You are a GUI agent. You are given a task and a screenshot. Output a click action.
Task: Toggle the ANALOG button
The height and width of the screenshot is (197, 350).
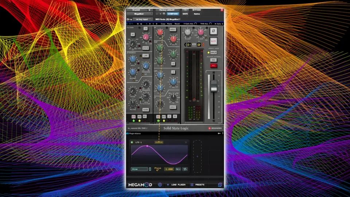[213, 53]
